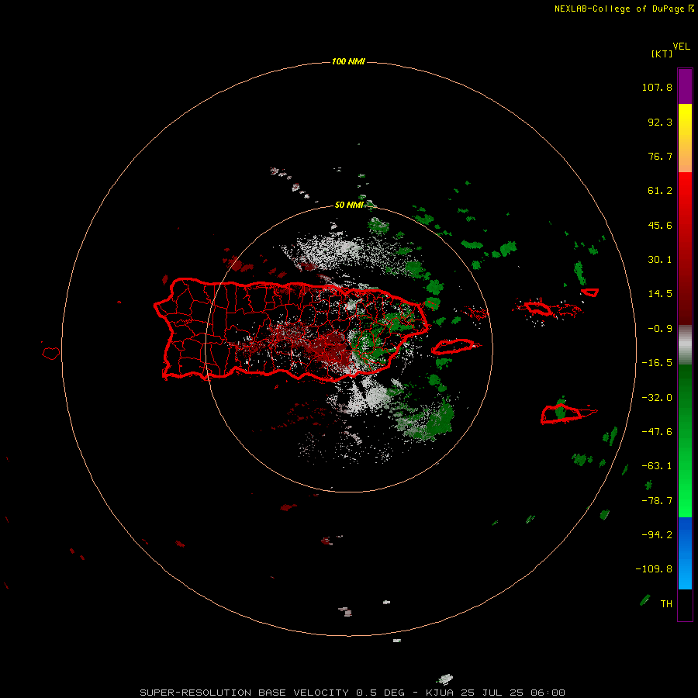Select the -47.6 scale value
This screenshot has width=698, height=698.
657,432
